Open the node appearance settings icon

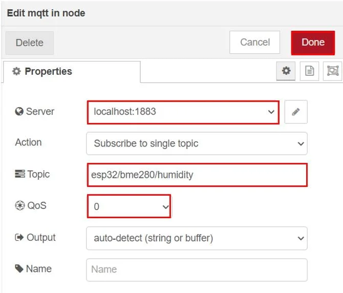pos(332,71)
